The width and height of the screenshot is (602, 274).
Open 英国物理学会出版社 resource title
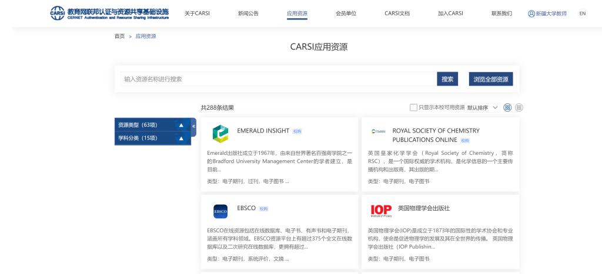point(423,208)
